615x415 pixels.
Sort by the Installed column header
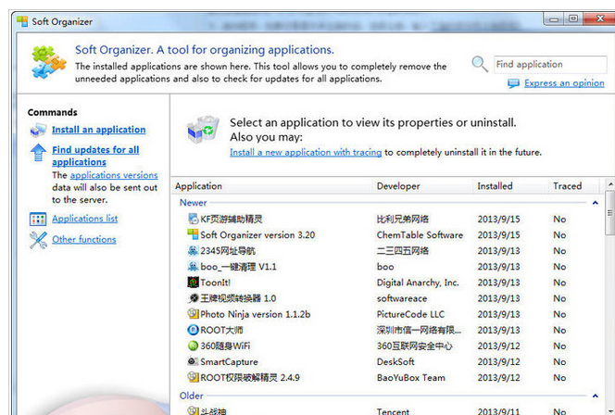pos(511,186)
